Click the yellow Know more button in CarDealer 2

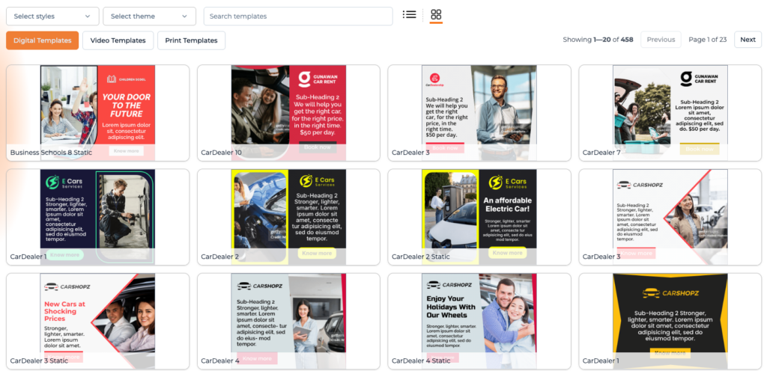317,253
